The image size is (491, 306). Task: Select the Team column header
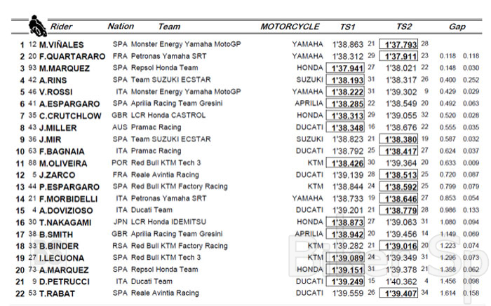click(x=169, y=27)
